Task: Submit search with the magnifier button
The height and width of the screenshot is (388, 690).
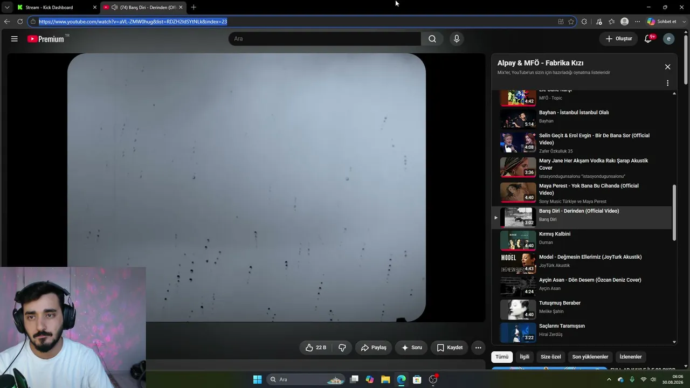Action: 432,39
